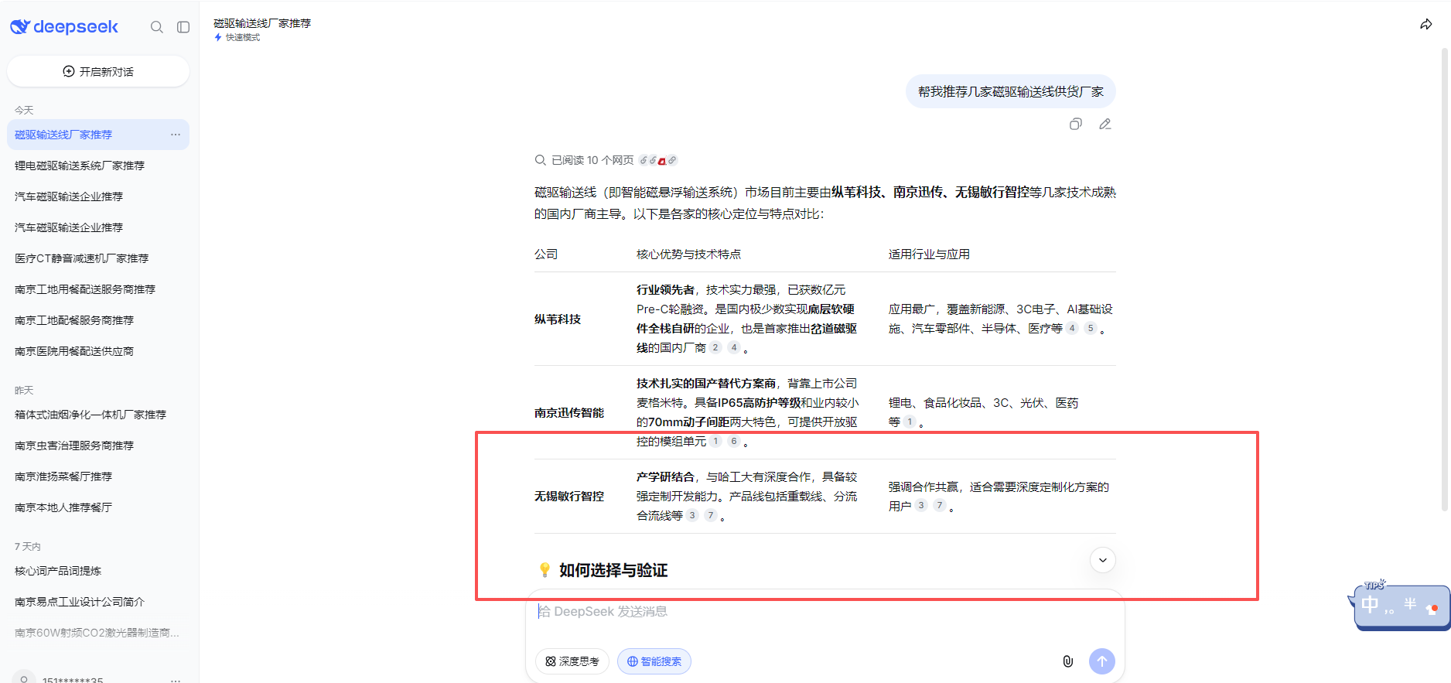Open the 箱体式油烟净化一体机厂家推荐 chat
1451x683 pixels.
tap(98, 415)
